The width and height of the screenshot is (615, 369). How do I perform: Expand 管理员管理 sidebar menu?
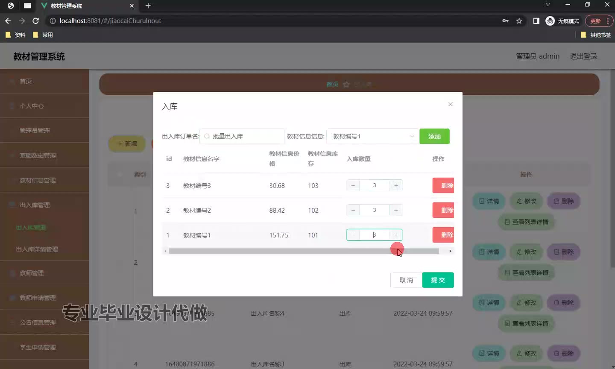pos(44,131)
